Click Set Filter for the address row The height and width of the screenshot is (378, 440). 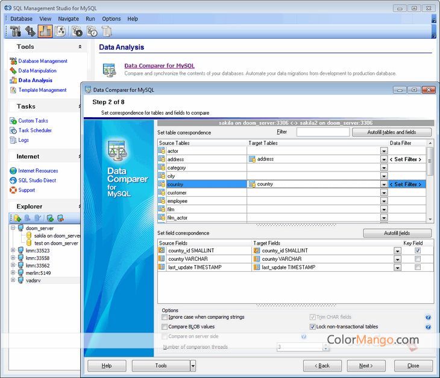click(x=406, y=159)
